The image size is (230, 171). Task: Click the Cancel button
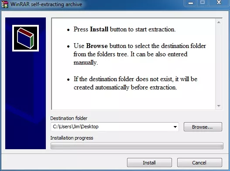pos(199,163)
